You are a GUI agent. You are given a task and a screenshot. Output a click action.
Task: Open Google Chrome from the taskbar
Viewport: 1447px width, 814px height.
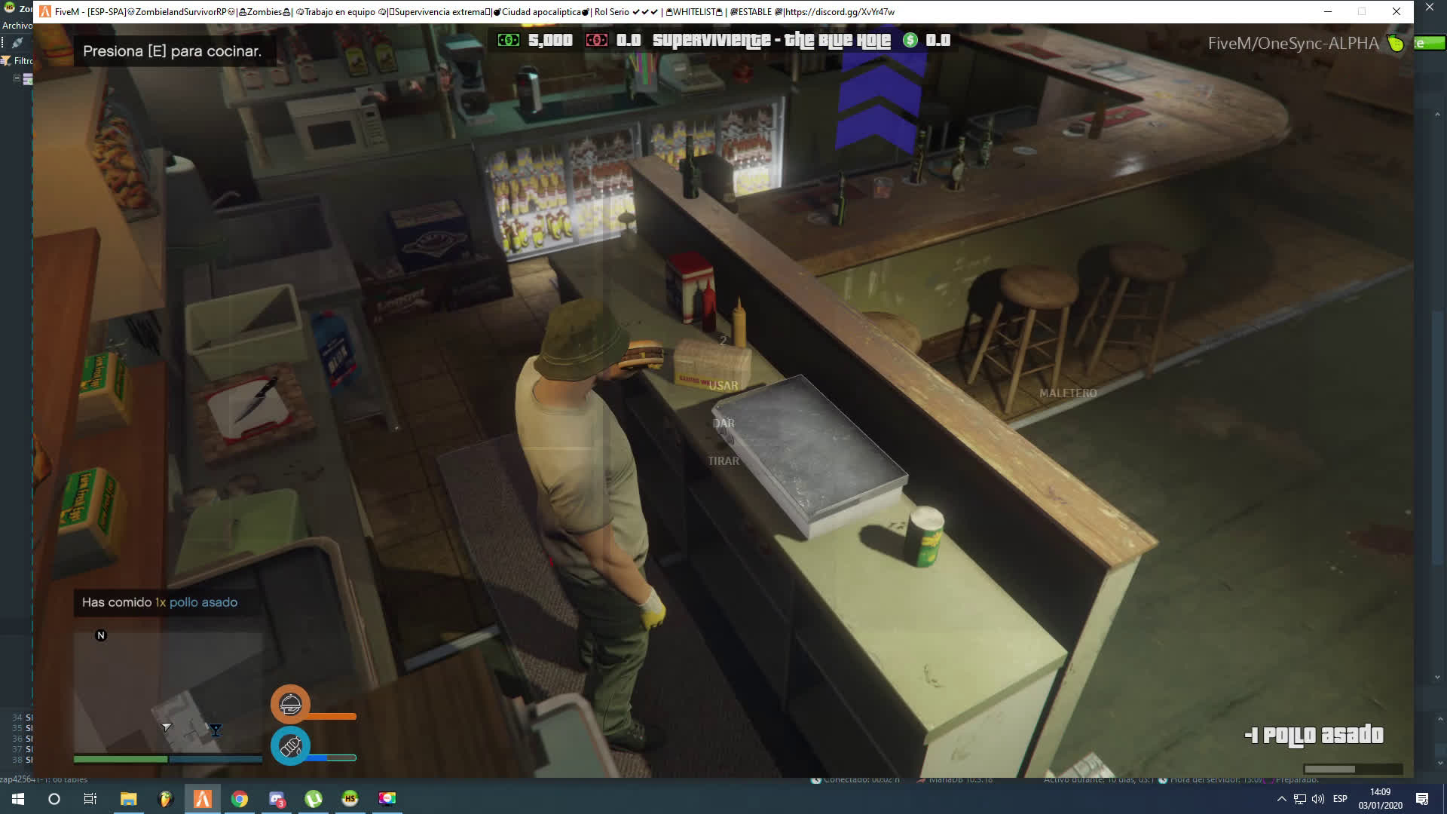click(x=240, y=799)
